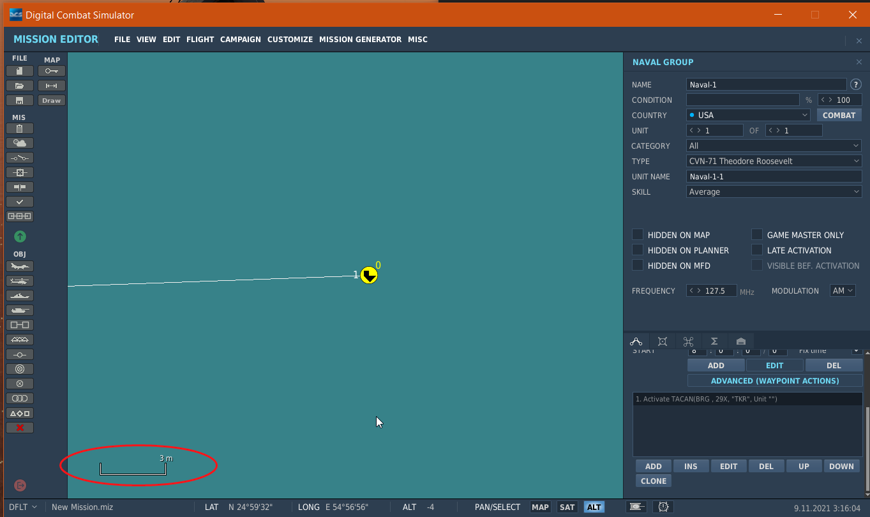870x517 pixels.
Task: Select the yellow naval unit on map
Action: click(x=368, y=275)
